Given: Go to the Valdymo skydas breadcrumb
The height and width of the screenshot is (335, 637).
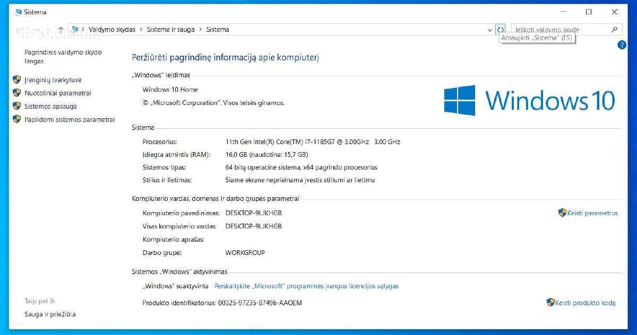Looking at the screenshot, I should tap(112, 30).
